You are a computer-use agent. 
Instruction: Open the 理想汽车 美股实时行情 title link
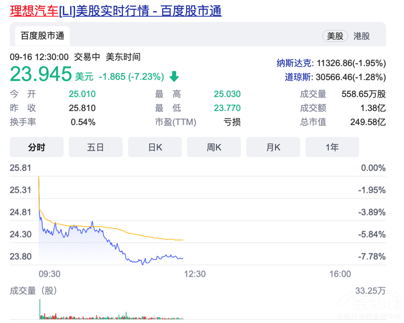[116, 11]
